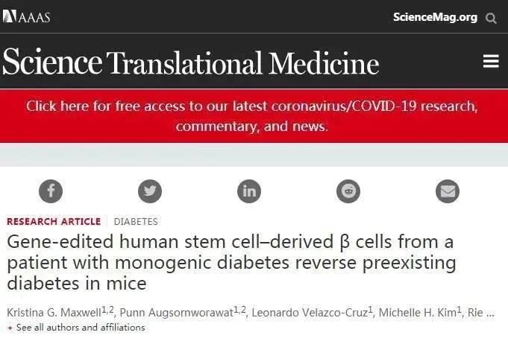The image size is (508, 341).
Task: Click the AAAS logo
Action: [26, 17]
